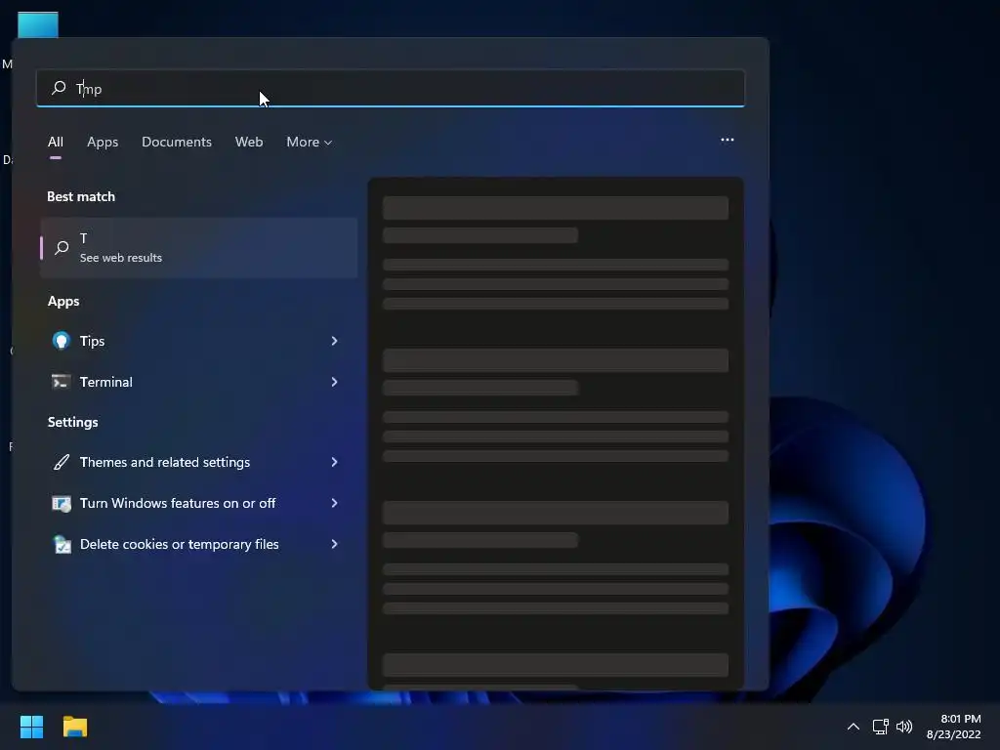Open the clock showing 8:01 PM
Viewport: 1000px width, 750px height.
tap(953, 727)
